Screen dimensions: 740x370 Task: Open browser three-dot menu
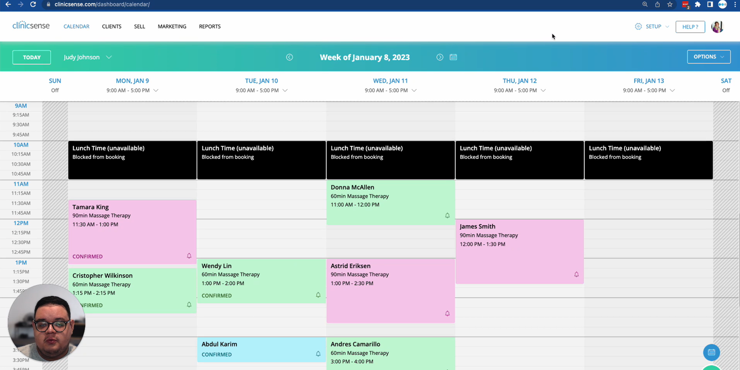coord(735,4)
